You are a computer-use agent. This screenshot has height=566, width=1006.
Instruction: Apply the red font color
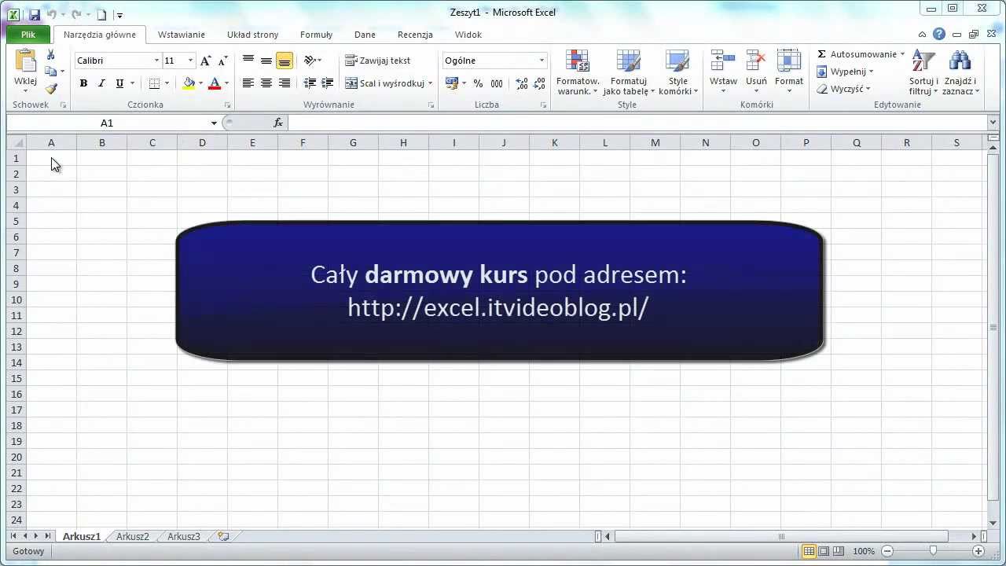click(x=215, y=83)
